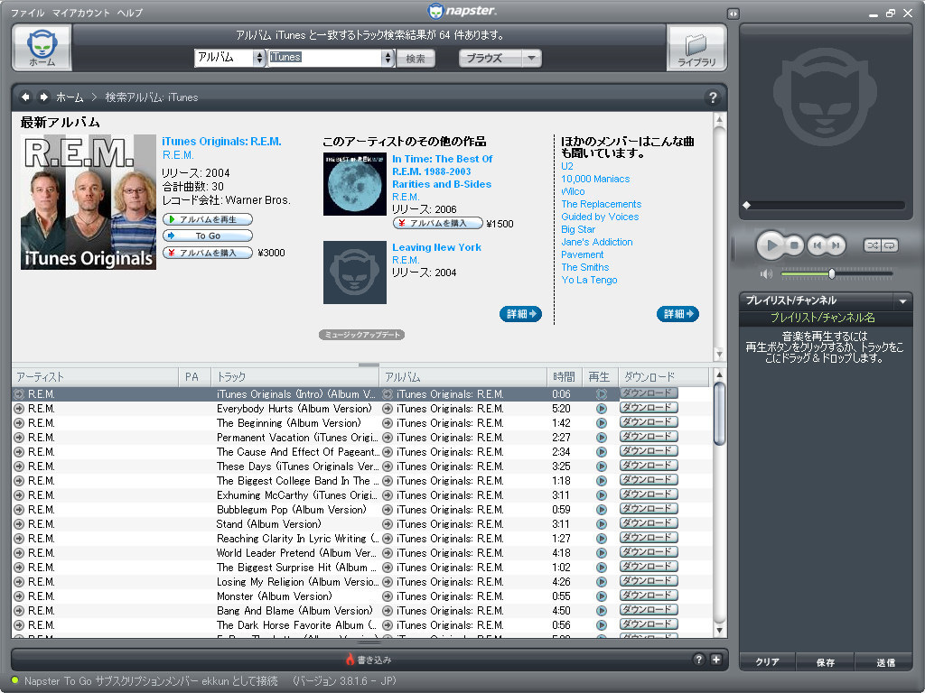The image size is (925, 693).
Task: Sort by the Track (トラック) column
Action: (295, 376)
